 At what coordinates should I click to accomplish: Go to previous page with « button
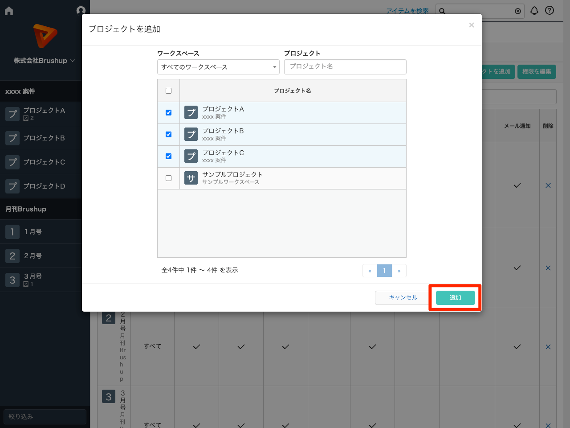click(370, 271)
